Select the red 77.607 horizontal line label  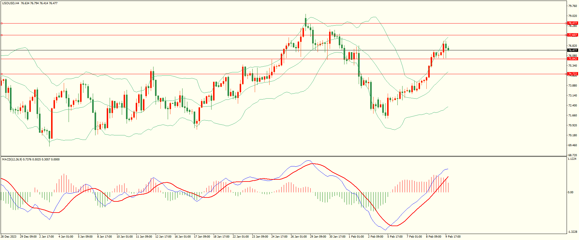(x=572, y=35)
